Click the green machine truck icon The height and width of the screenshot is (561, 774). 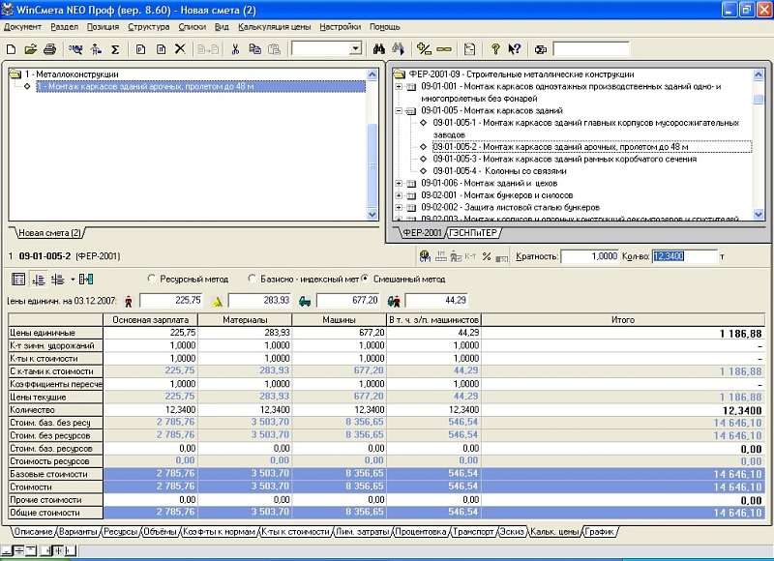click(x=305, y=301)
